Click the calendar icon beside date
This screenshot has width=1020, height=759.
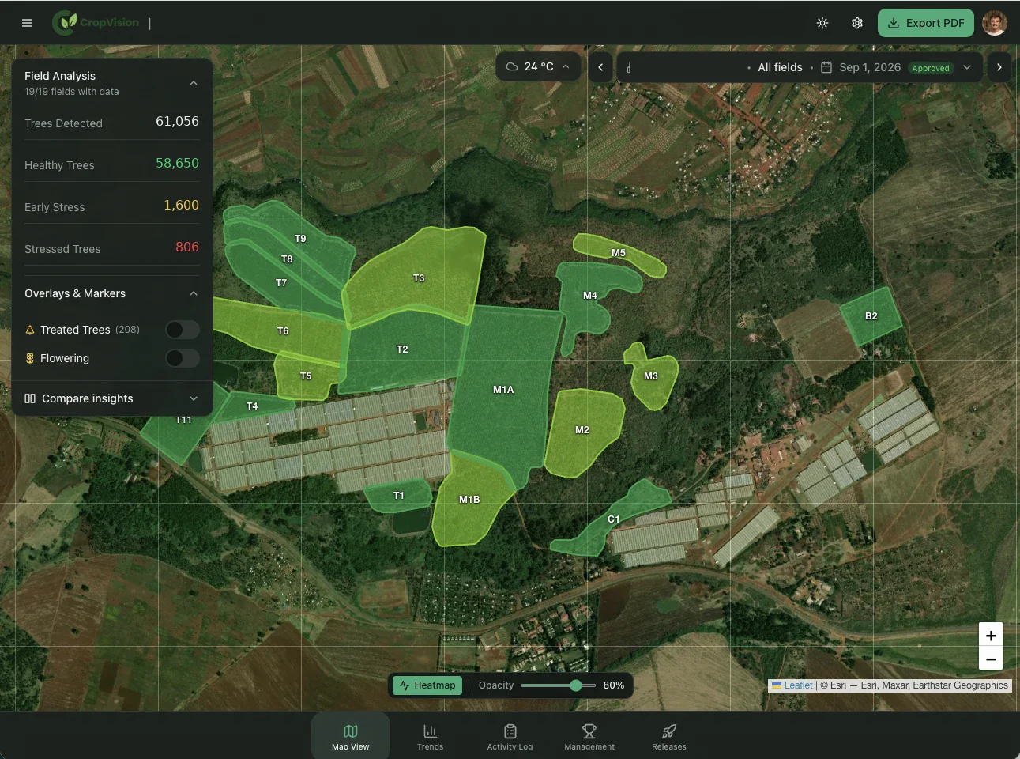click(826, 67)
